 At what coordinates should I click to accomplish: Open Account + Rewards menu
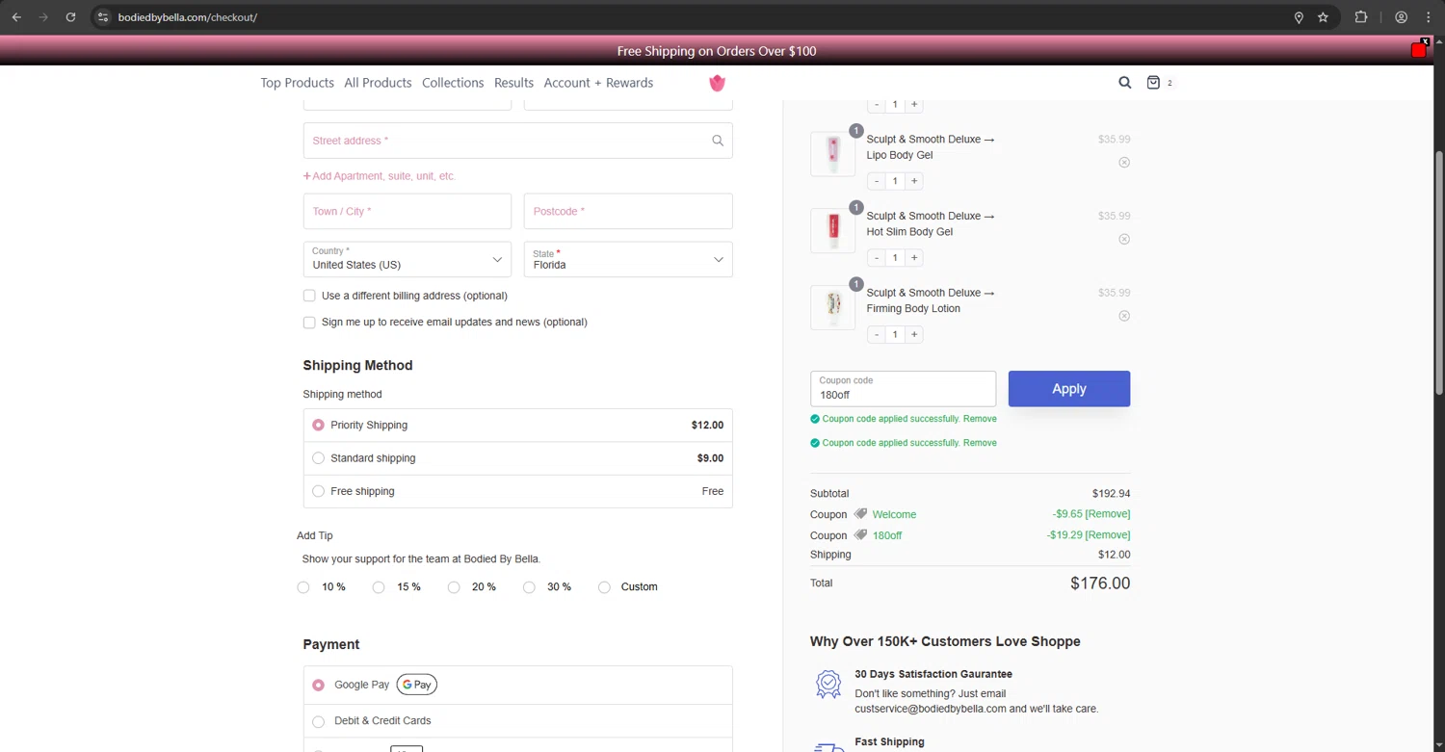(x=598, y=83)
